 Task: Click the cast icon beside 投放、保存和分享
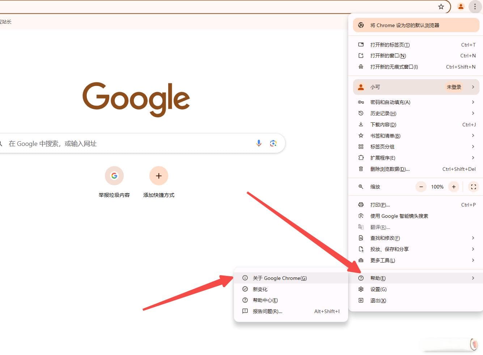pos(361,249)
